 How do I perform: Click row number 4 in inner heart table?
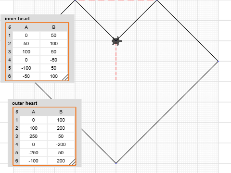[x=10, y=60]
